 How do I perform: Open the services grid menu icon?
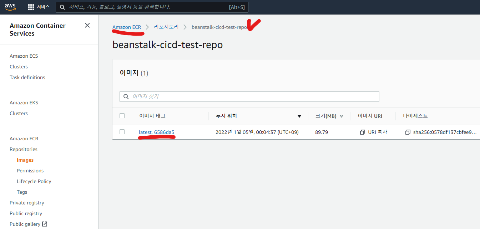[x=31, y=7]
